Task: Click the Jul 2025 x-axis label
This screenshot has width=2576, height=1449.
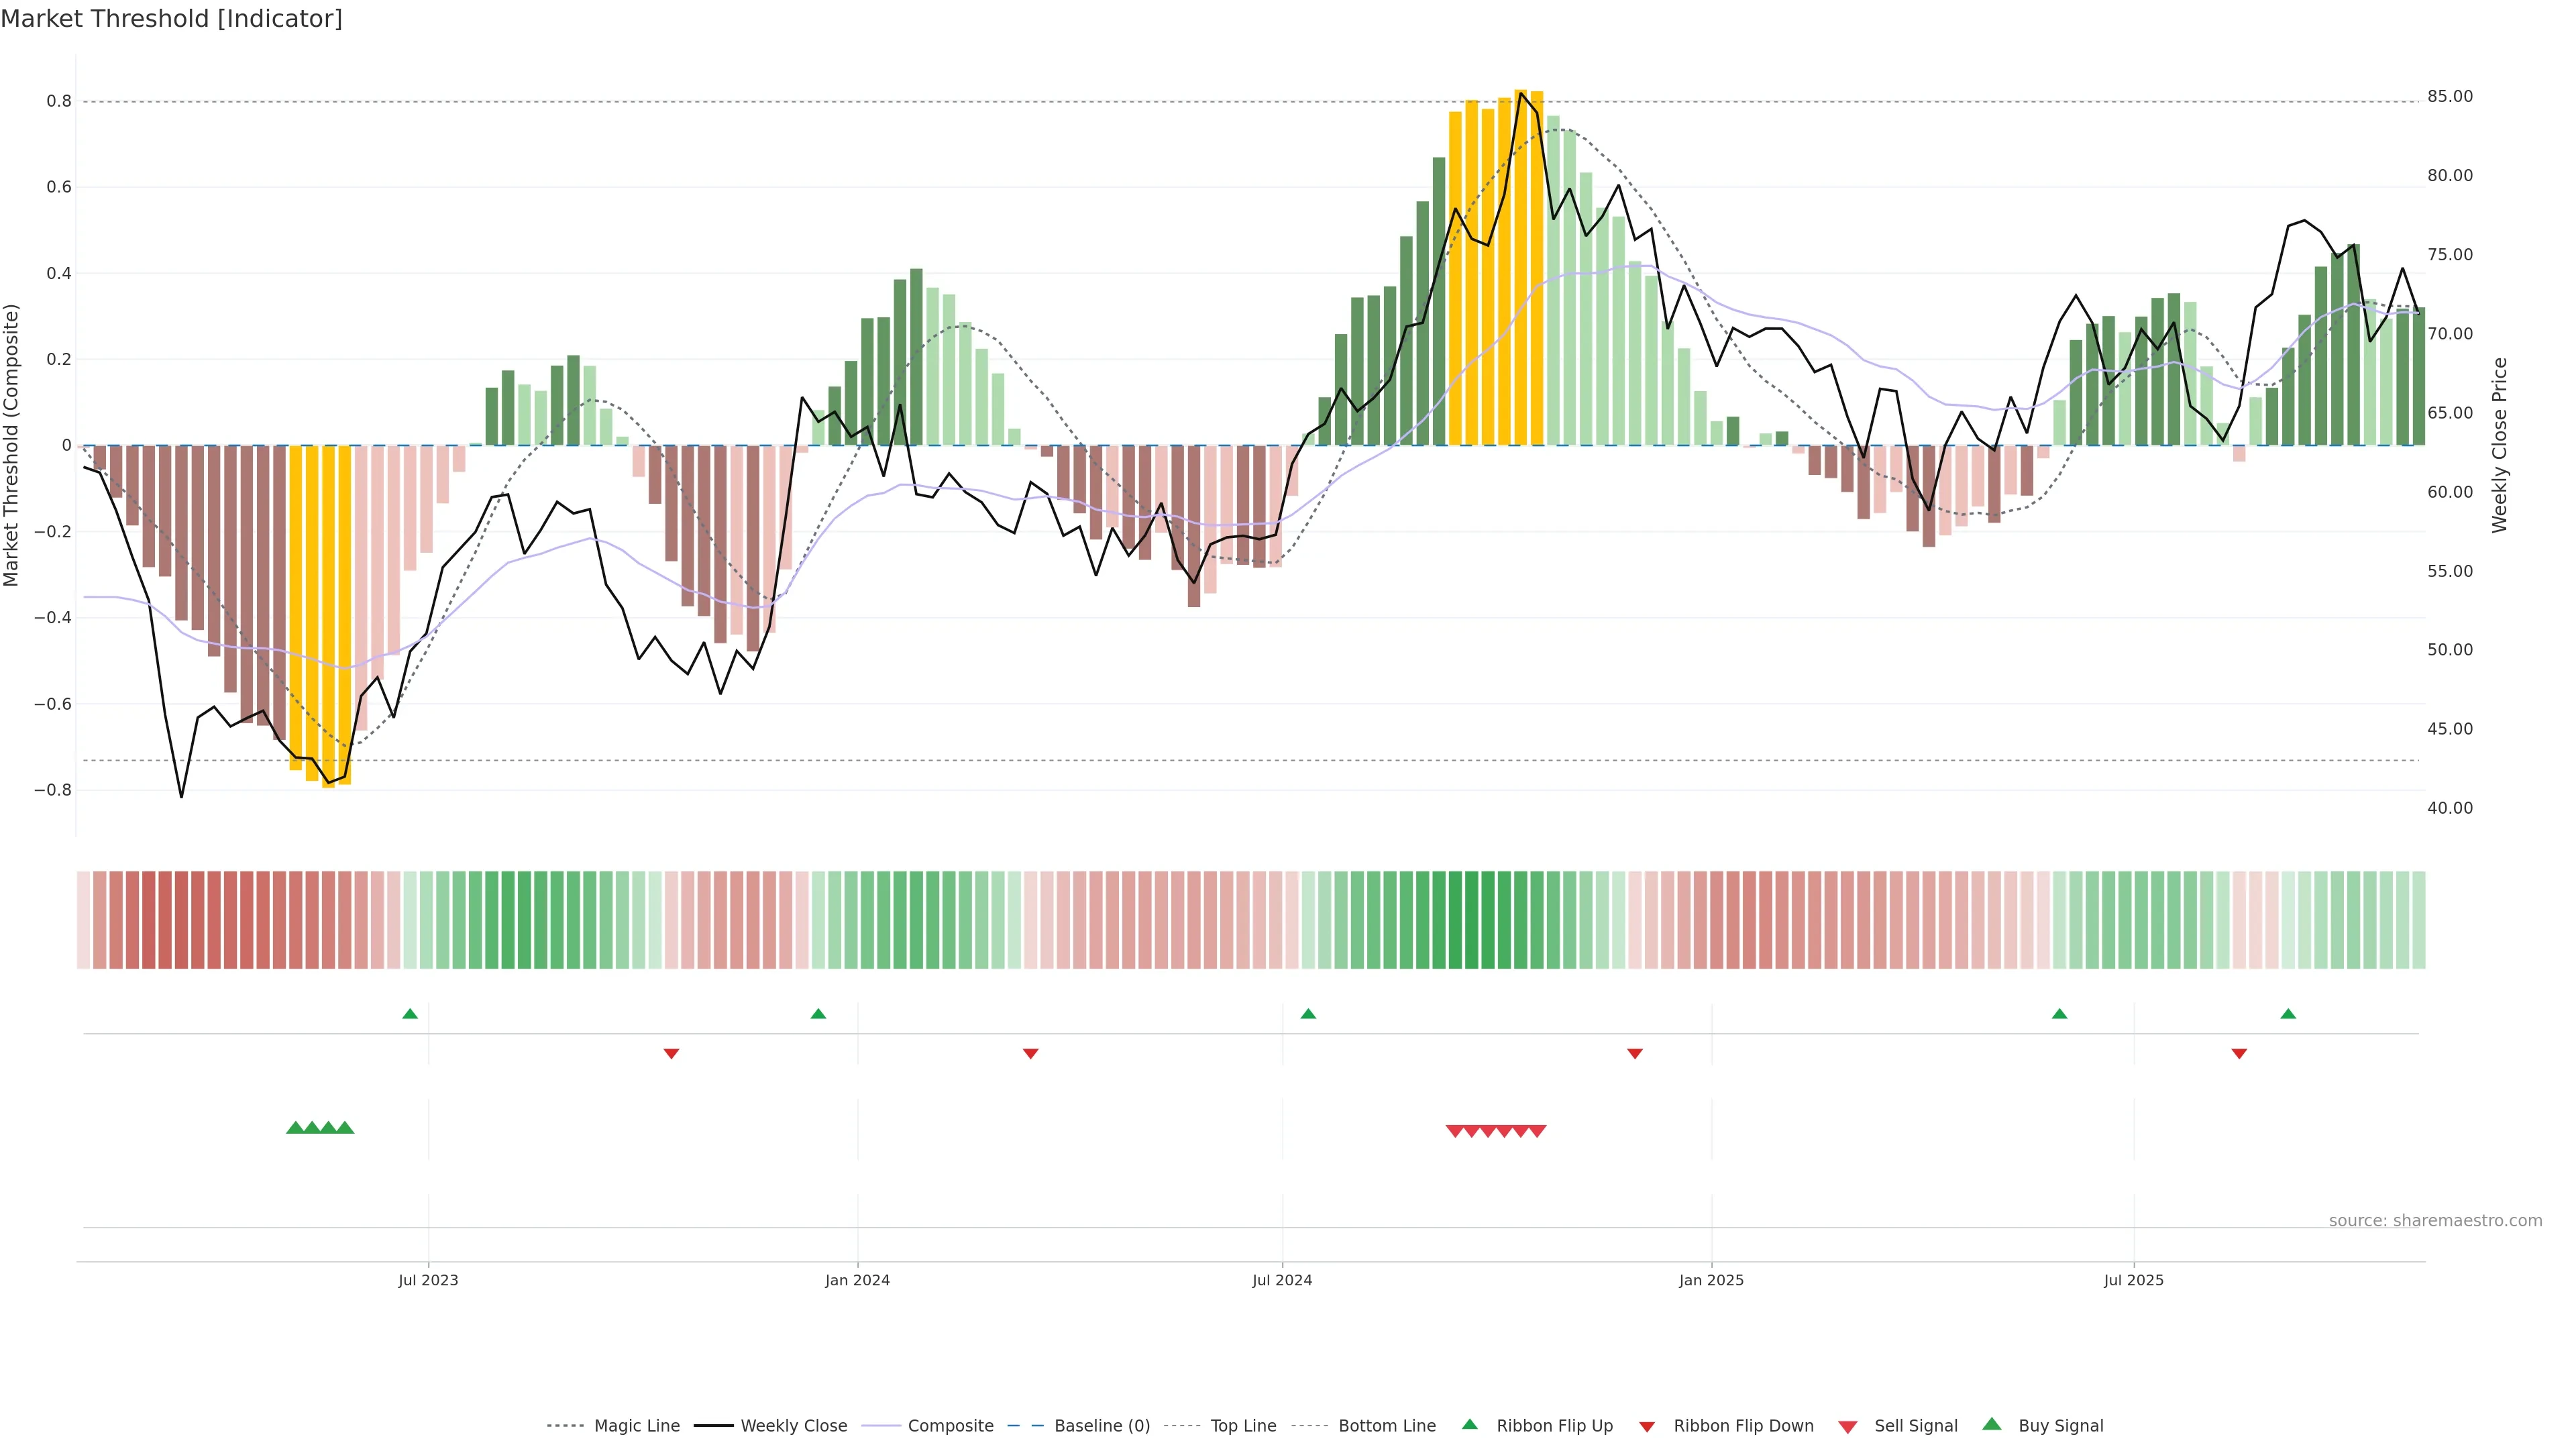Action: pos(2133,1280)
